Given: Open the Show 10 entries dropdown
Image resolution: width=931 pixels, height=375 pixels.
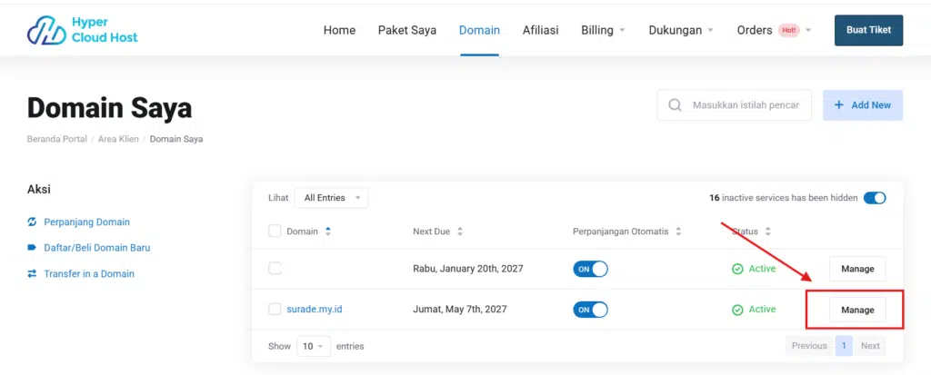Looking at the screenshot, I should 314,346.
